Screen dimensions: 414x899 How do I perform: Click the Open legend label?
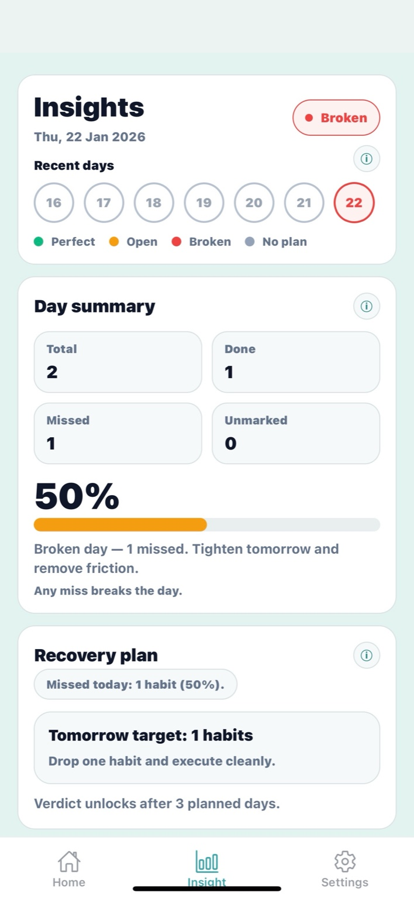coord(142,241)
